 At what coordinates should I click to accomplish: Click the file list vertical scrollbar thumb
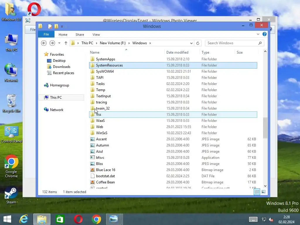pos(265,128)
